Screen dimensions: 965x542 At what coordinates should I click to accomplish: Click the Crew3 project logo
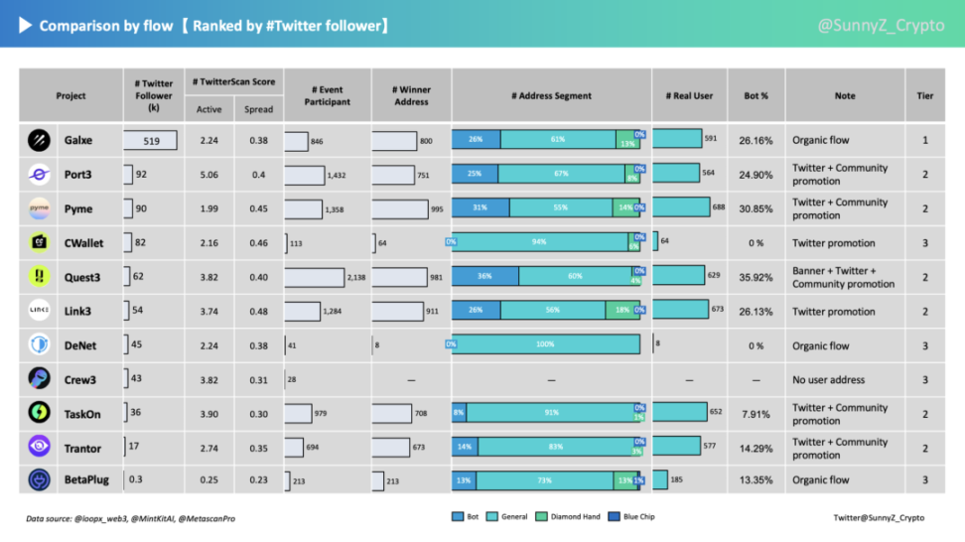[39, 379]
